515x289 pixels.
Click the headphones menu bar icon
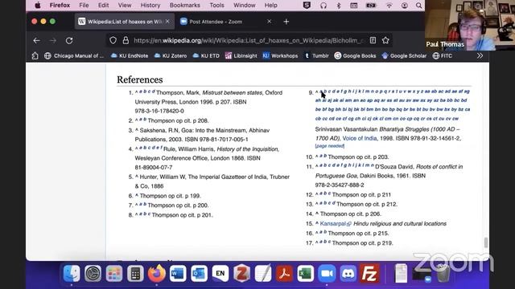(x=323, y=6)
